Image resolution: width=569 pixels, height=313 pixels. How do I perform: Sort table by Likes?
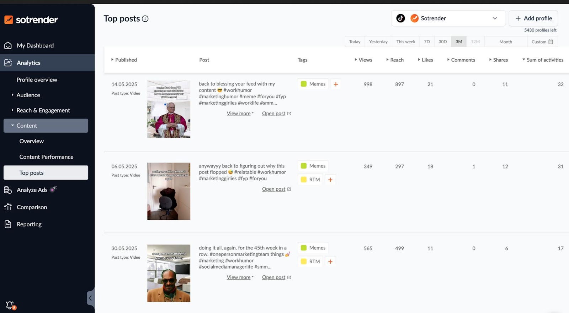pos(426,60)
